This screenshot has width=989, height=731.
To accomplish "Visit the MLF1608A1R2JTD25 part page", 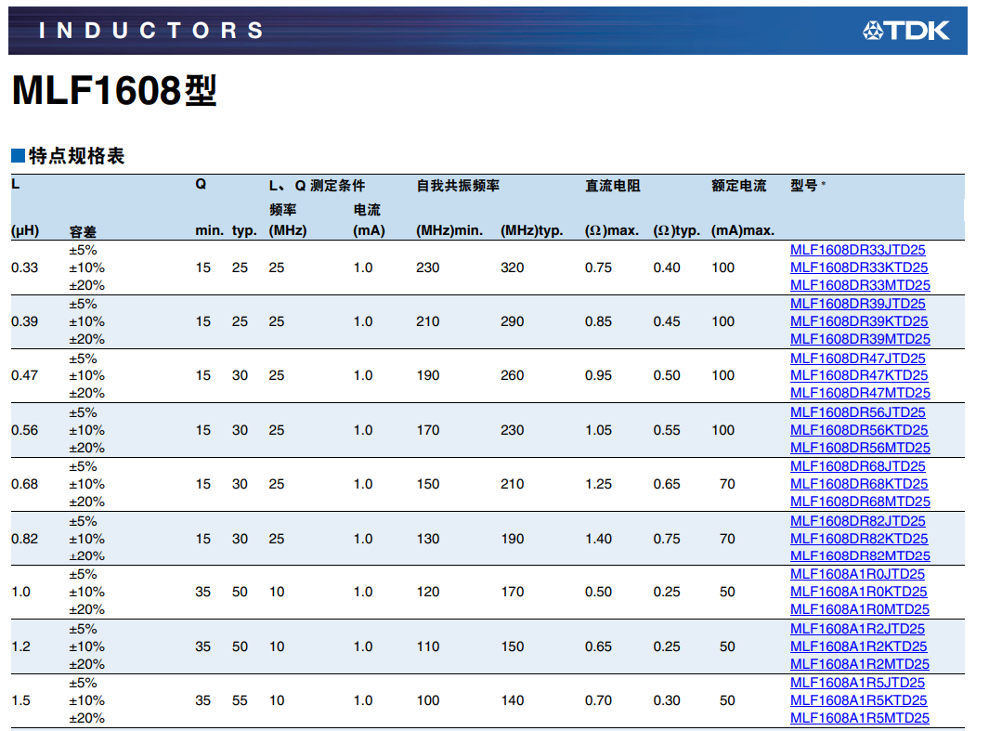I will click(857, 629).
